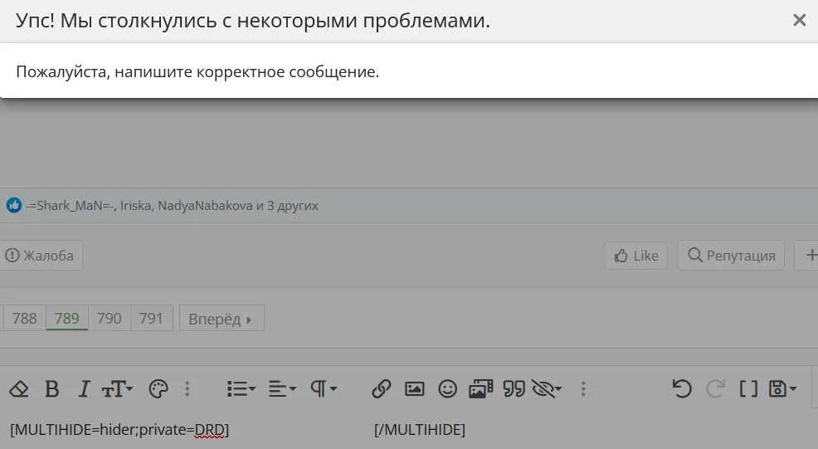Click the error text "Пожалуйста, напишите корректное сообщение."

[197, 71]
